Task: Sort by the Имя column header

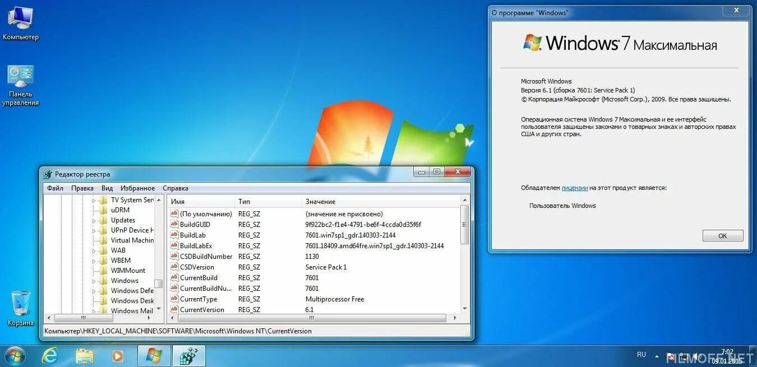Action: [201, 201]
